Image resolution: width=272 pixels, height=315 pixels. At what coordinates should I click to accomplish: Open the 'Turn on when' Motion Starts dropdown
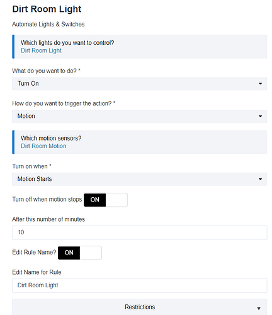(x=140, y=179)
